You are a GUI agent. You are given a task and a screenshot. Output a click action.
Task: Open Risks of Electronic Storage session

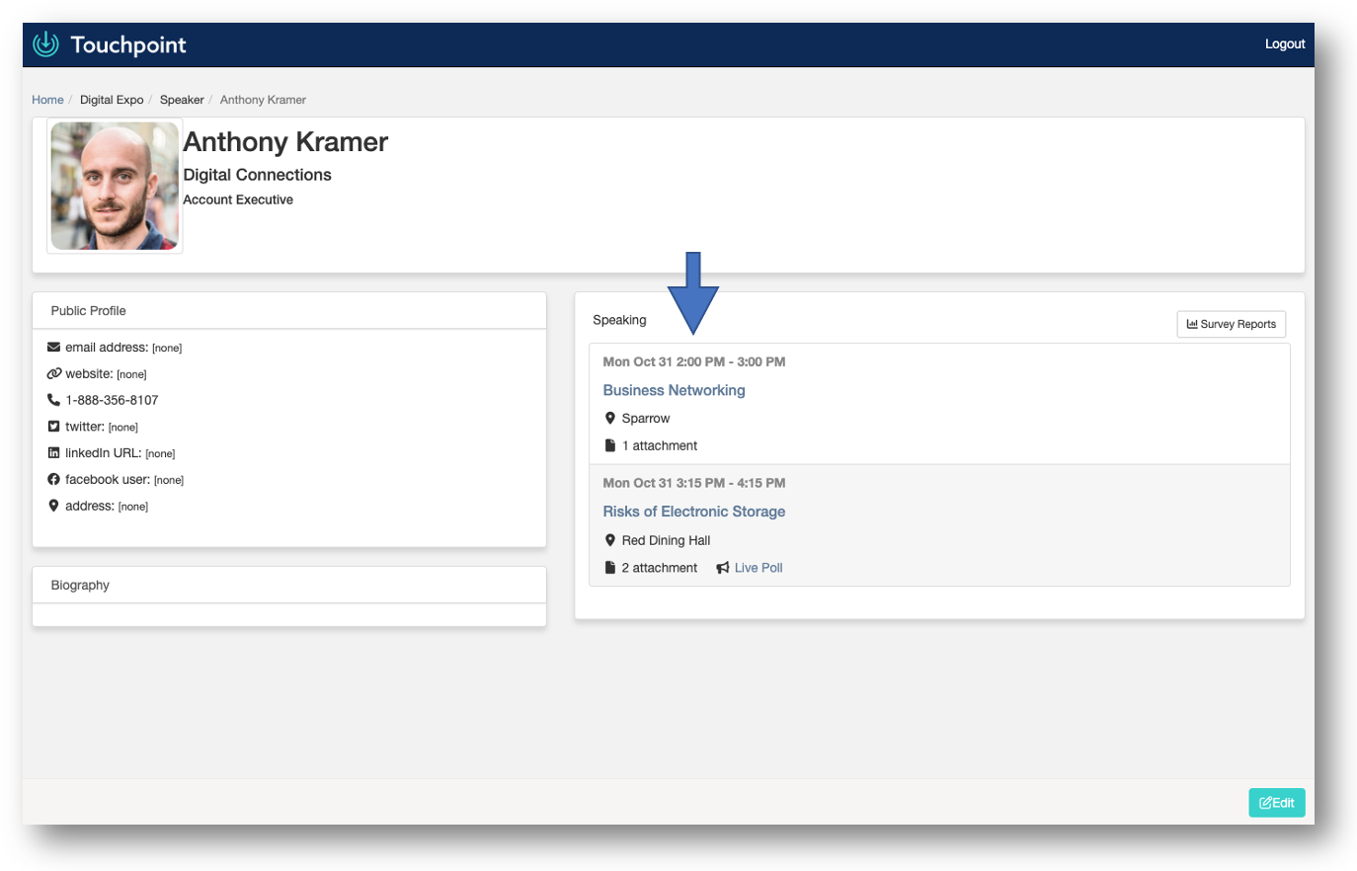coord(694,512)
